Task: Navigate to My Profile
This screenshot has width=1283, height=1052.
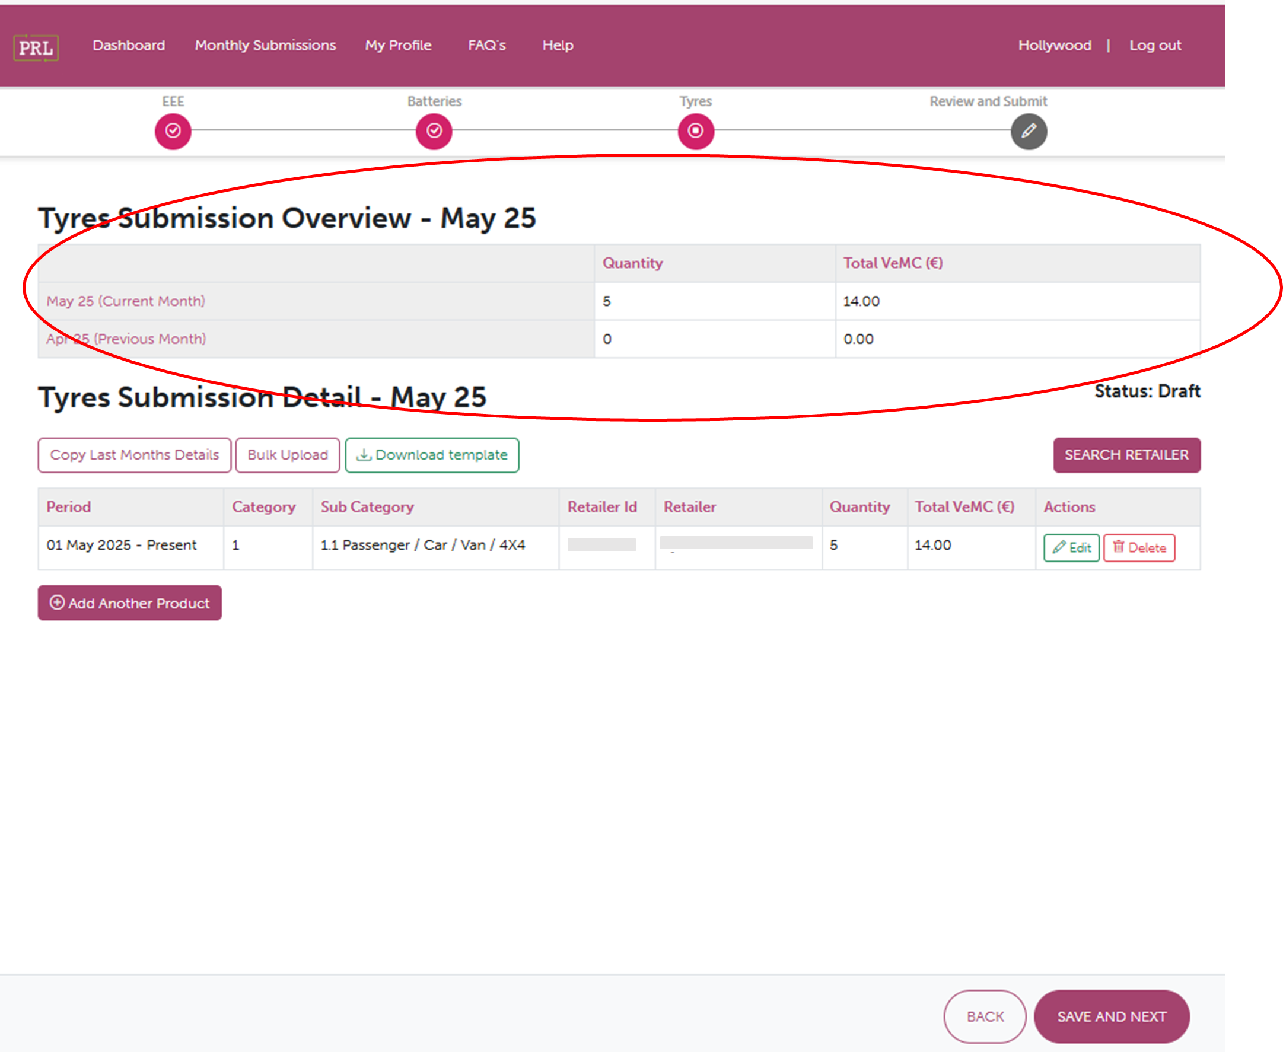Action: click(397, 45)
